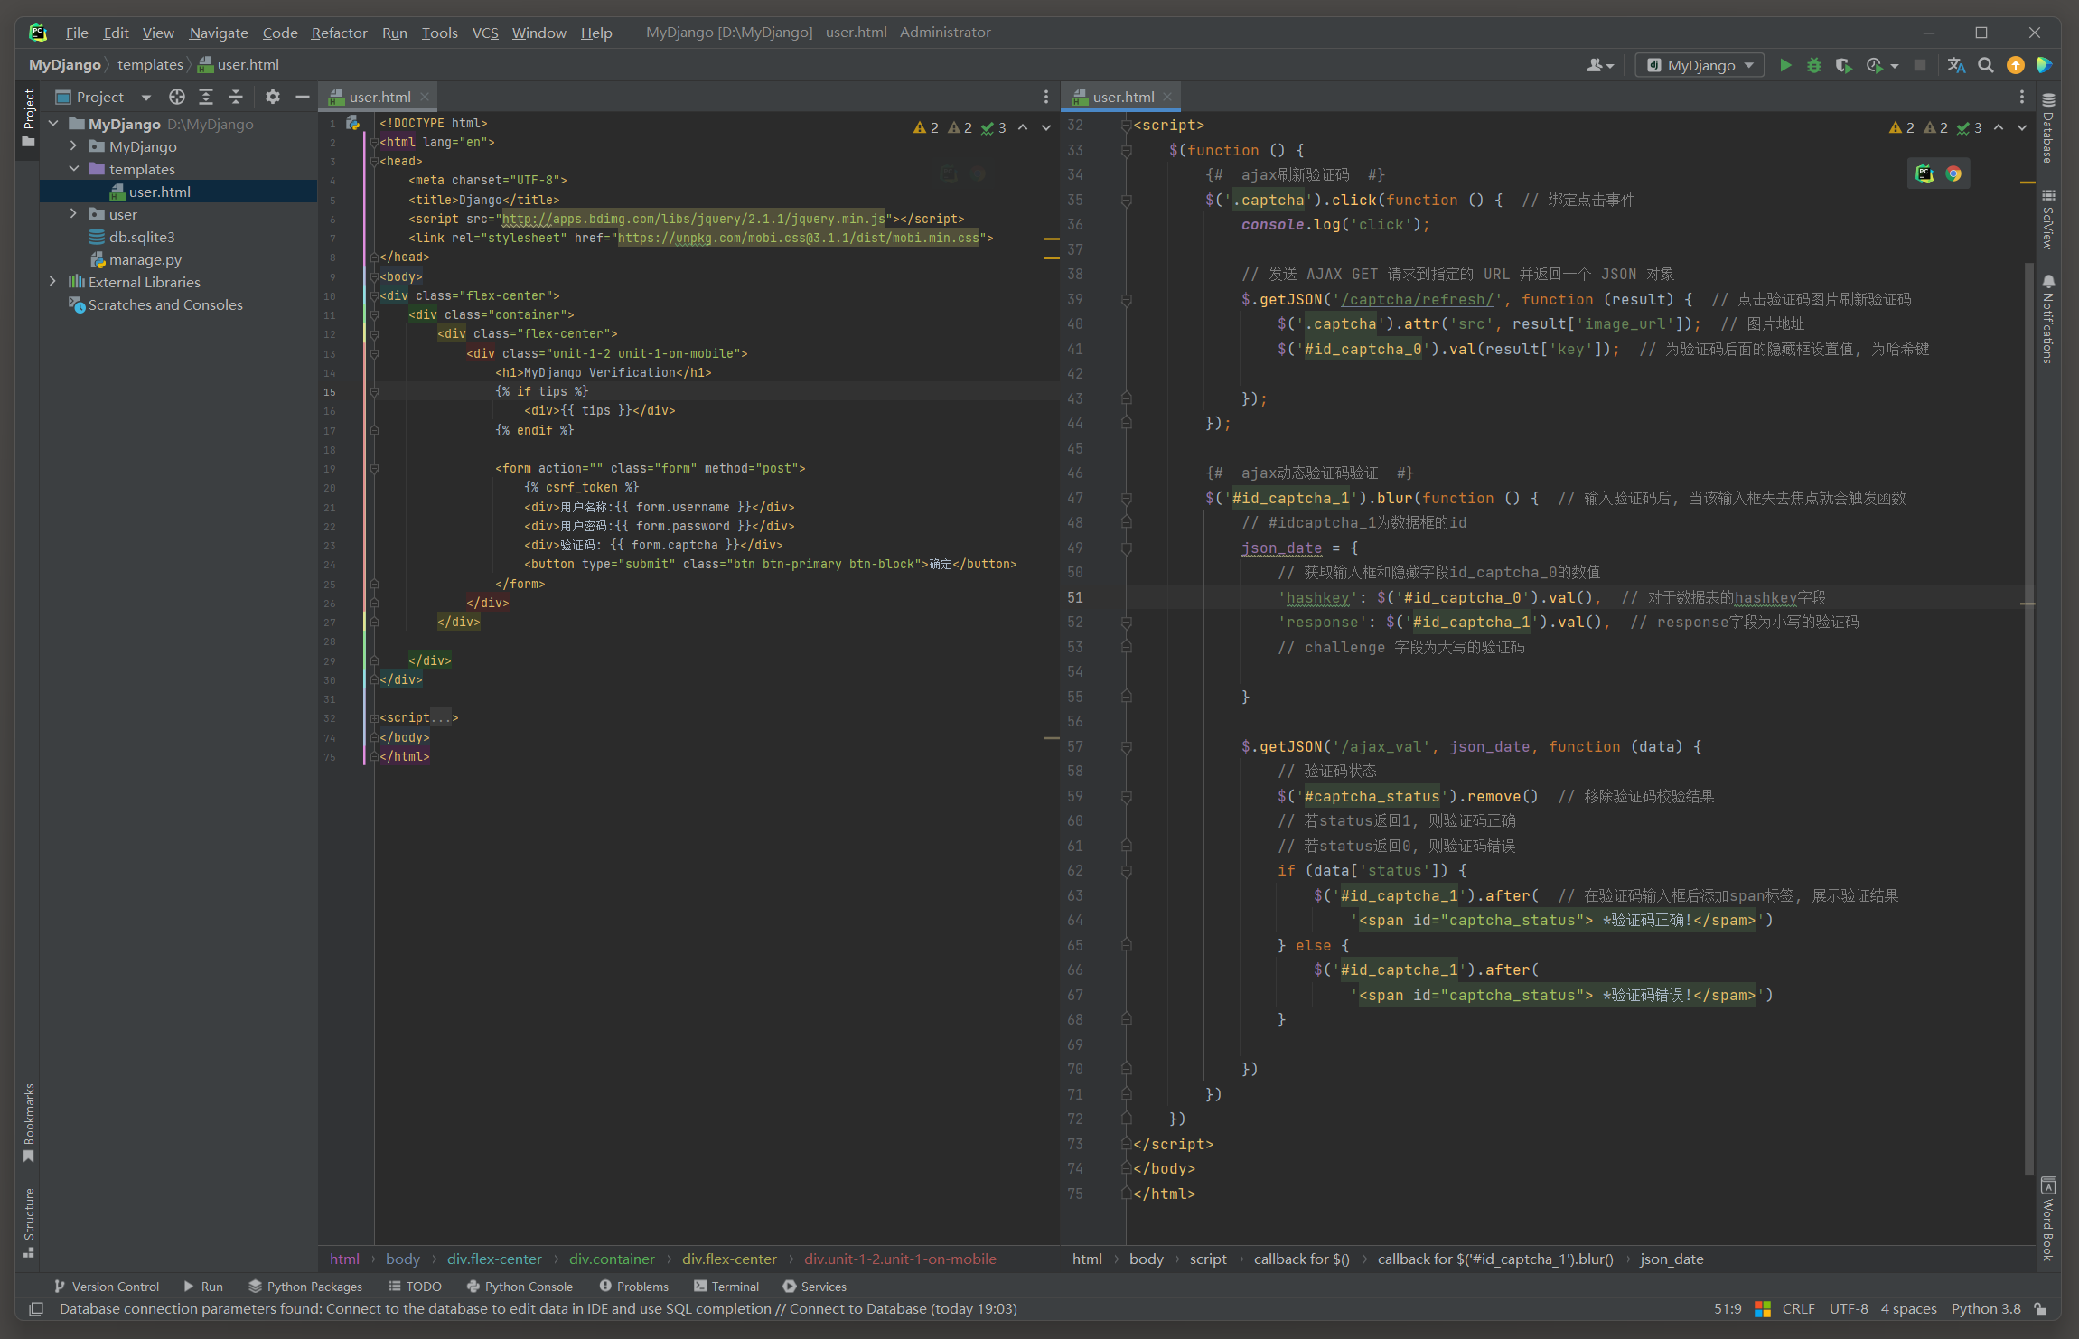The width and height of the screenshot is (2079, 1339).
Task: Open Search Everywhere magnifier icon
Action: (1985, 65)
